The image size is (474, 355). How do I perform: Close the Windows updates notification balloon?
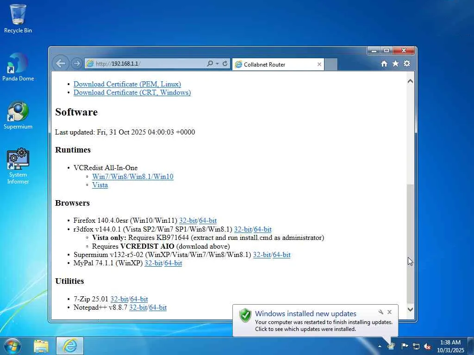tap(390, 312)
